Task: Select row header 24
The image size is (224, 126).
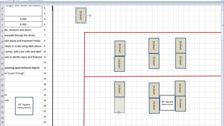Action: point(2,118)
